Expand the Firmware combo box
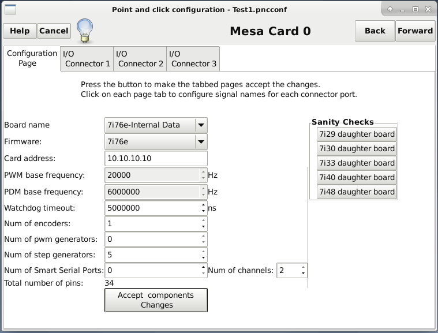 (156, 141)
